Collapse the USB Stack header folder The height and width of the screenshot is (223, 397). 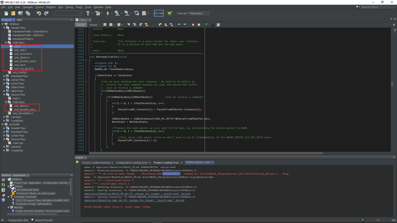point(6,43)
